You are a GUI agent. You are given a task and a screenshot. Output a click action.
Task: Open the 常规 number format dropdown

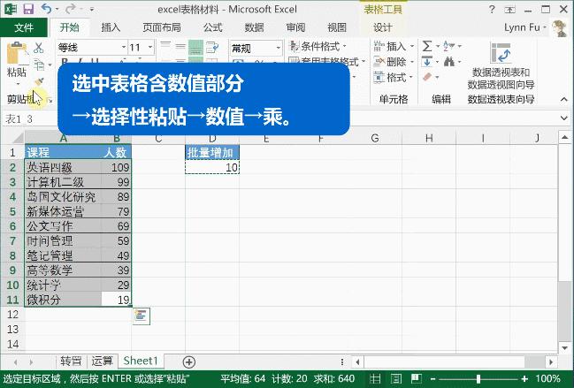tap(279, 48)
